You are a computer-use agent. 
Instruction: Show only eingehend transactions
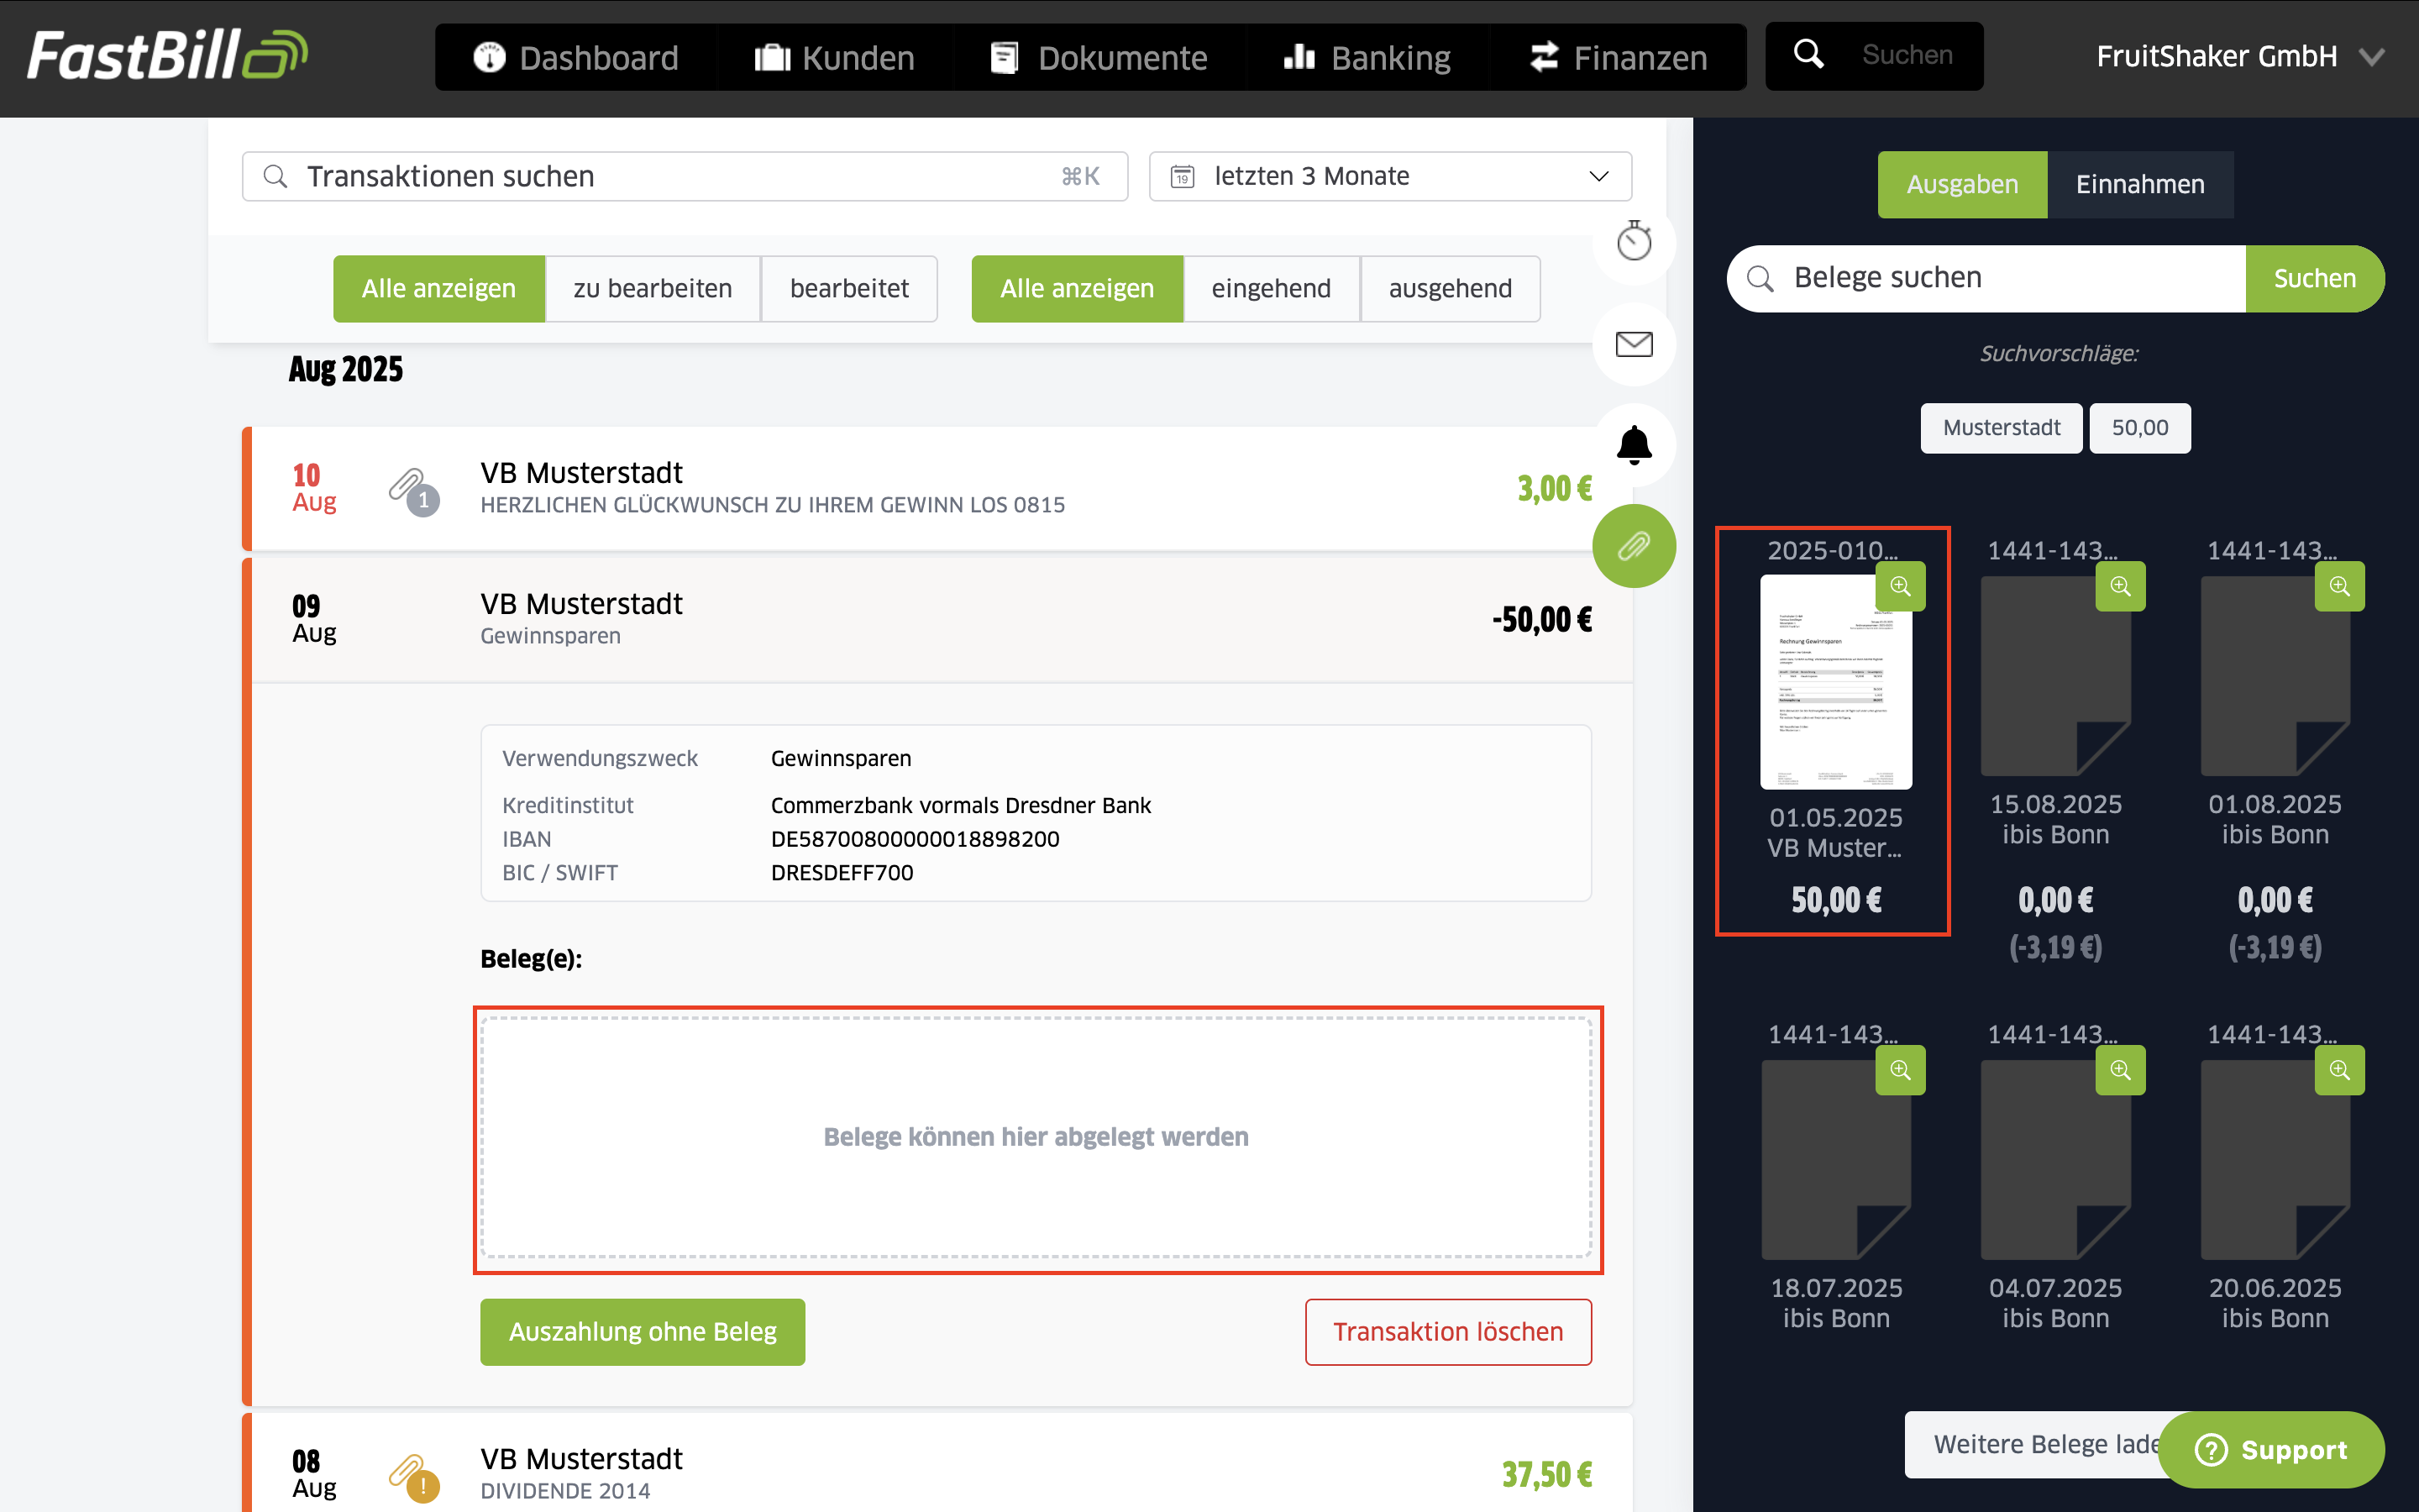click(1271, 288)
